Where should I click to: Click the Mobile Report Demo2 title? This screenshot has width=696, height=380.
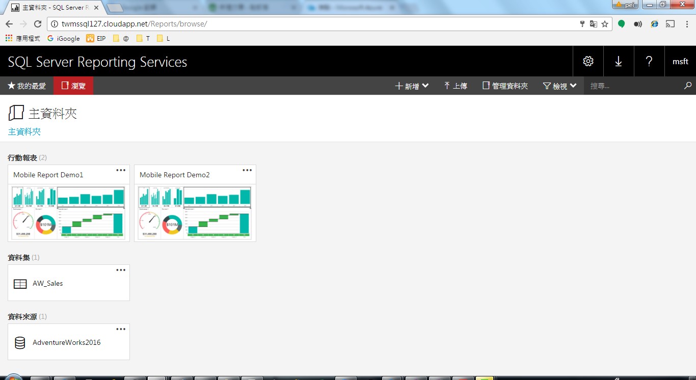(x=175, y=175)
